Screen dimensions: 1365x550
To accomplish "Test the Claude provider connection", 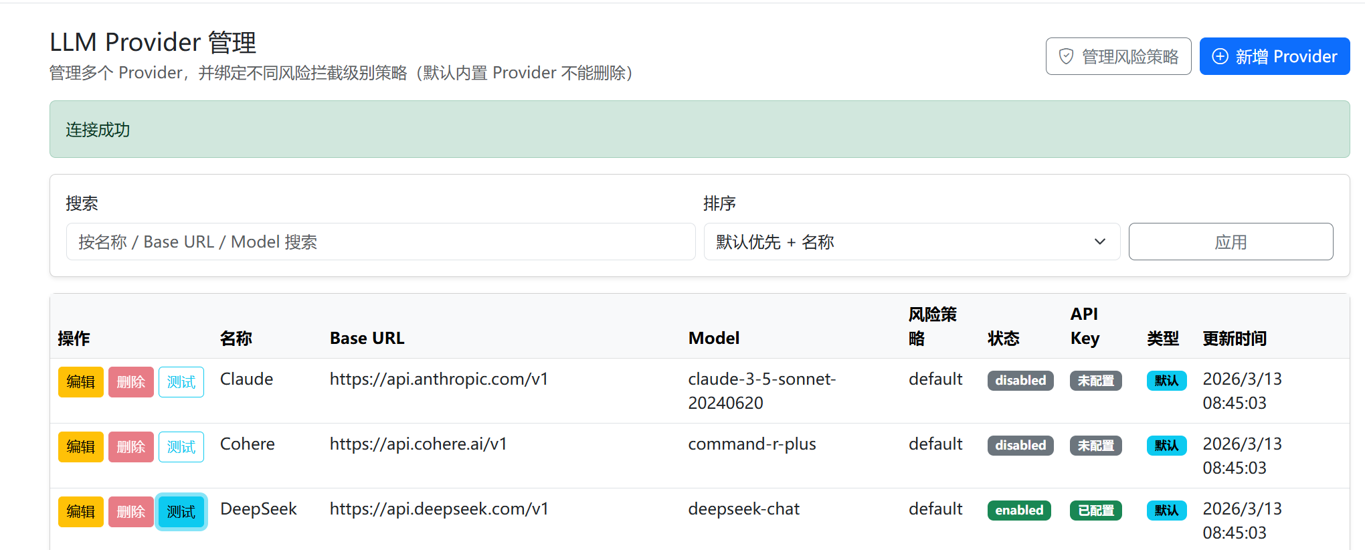I will point(181,382).
